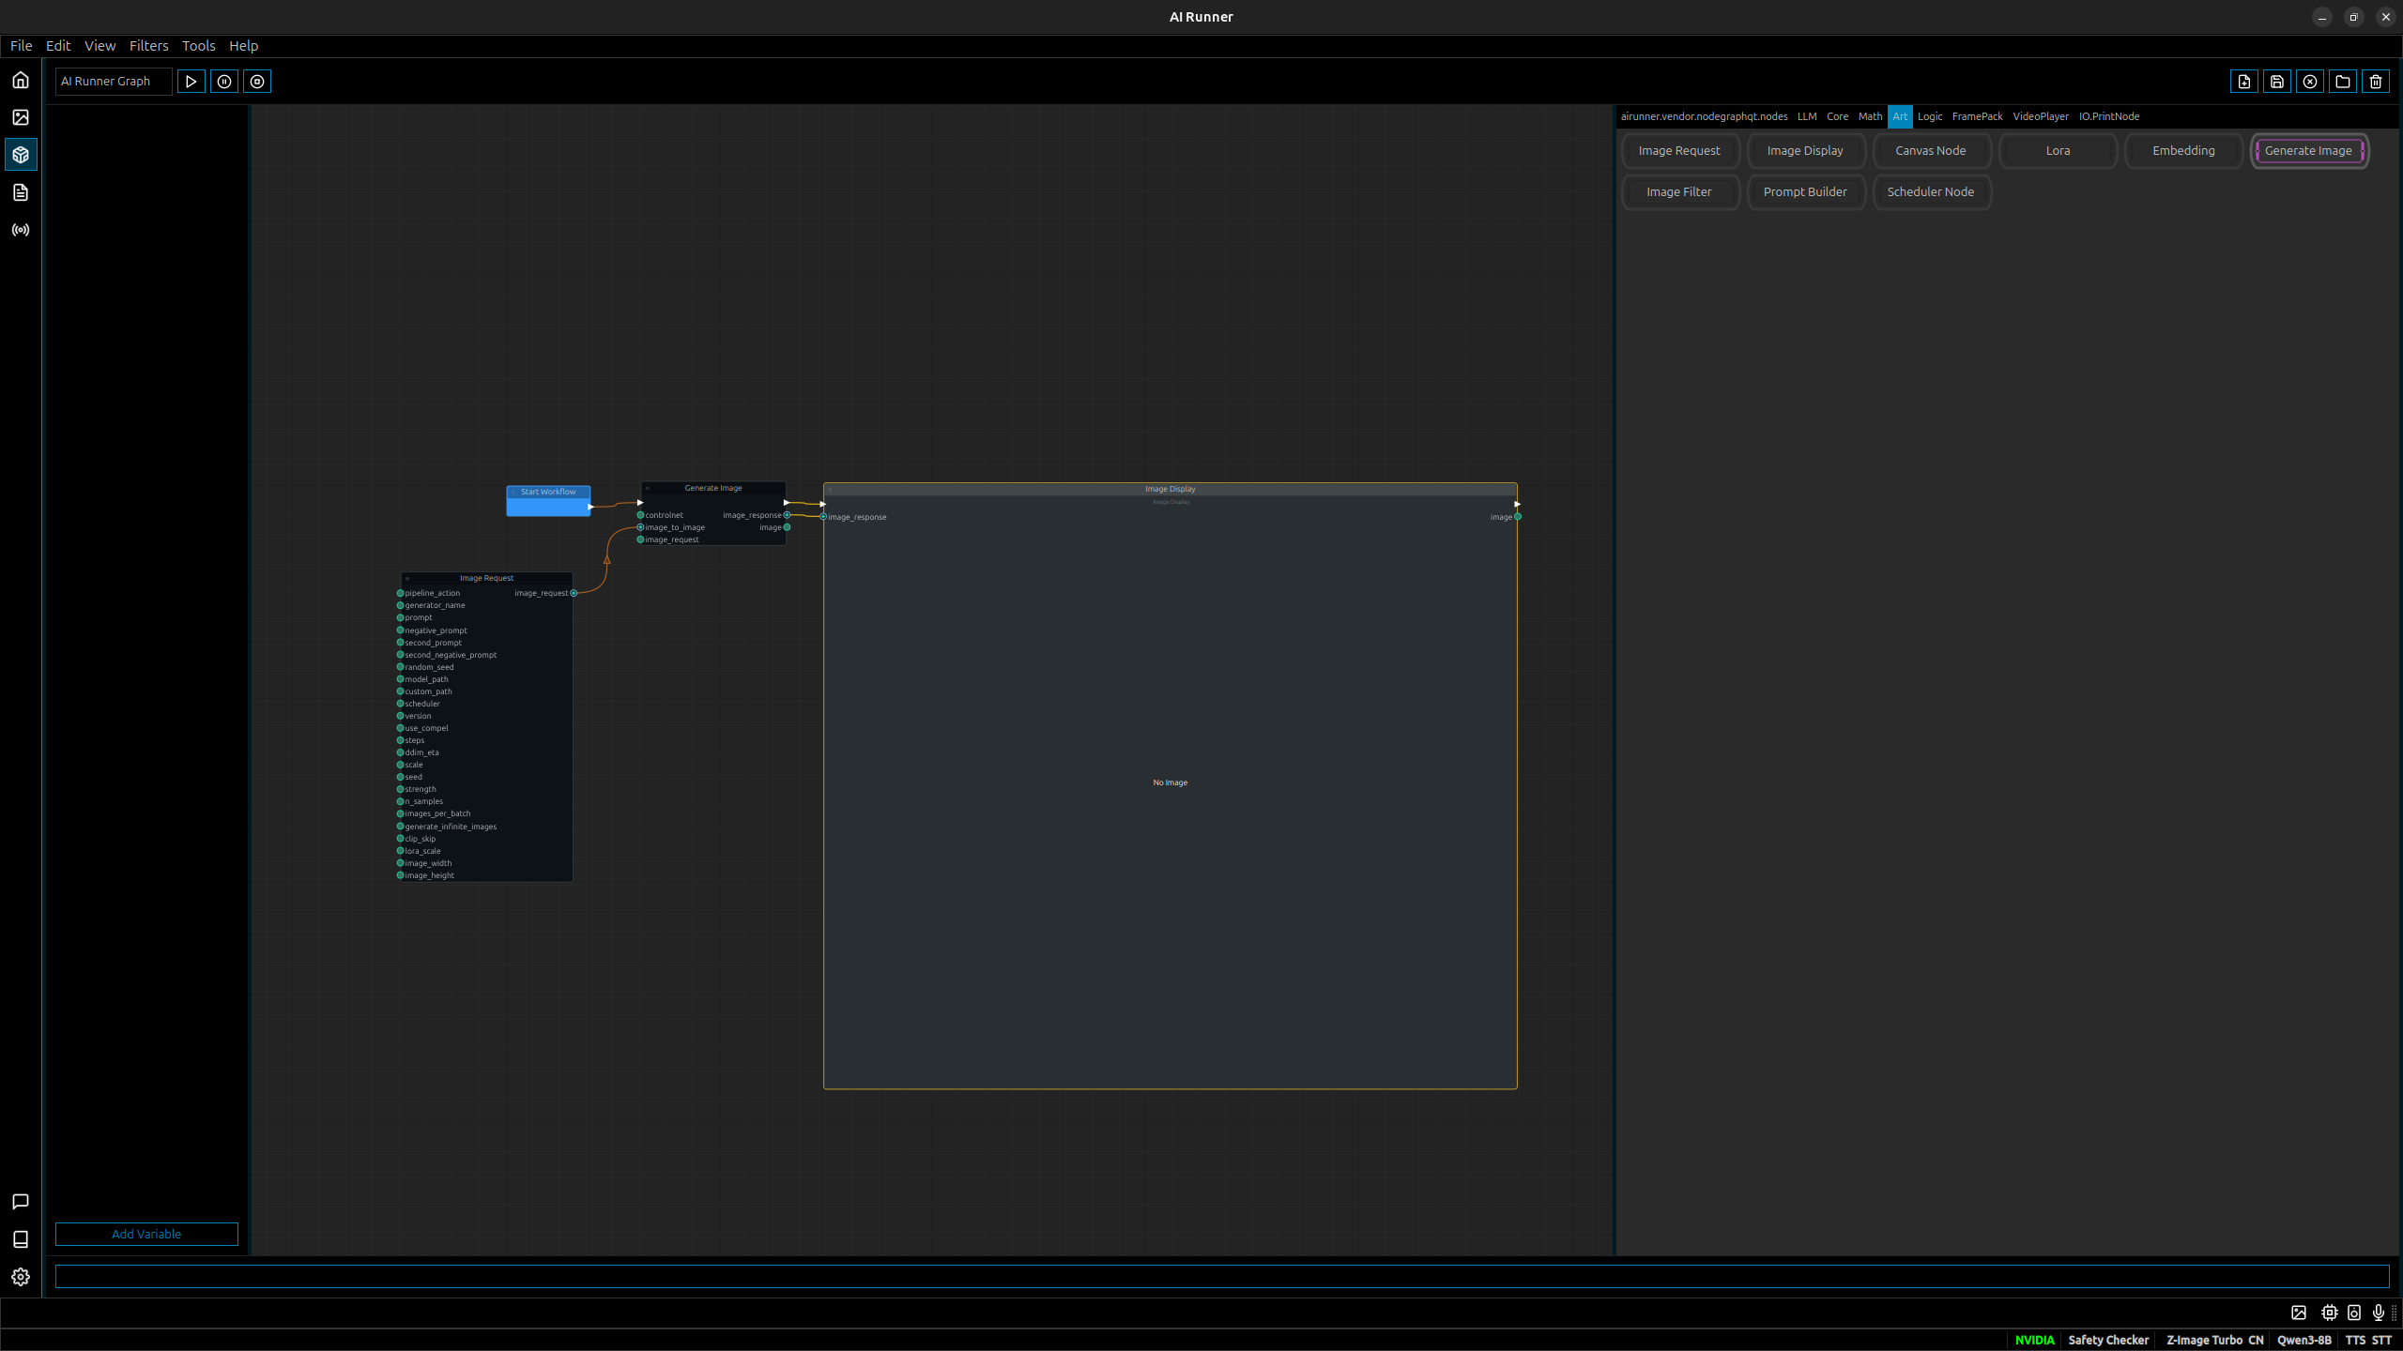Stop the workflow execution
2403x1351 pixels.
(x=257, y=82)
